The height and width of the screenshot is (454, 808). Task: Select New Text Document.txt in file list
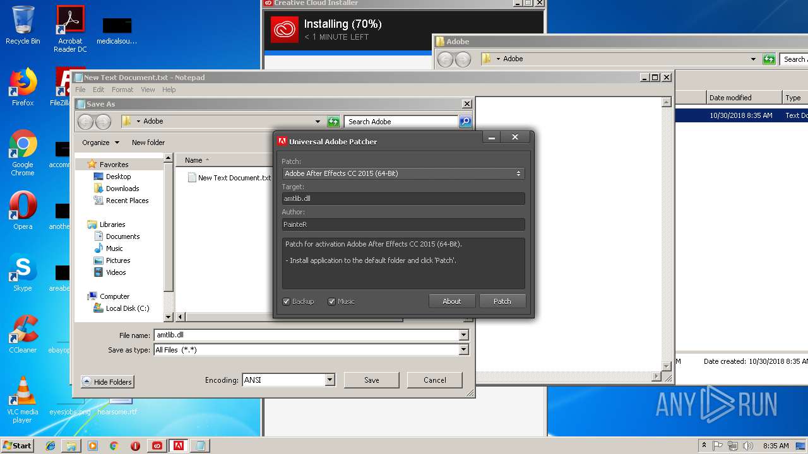point(229,178)
